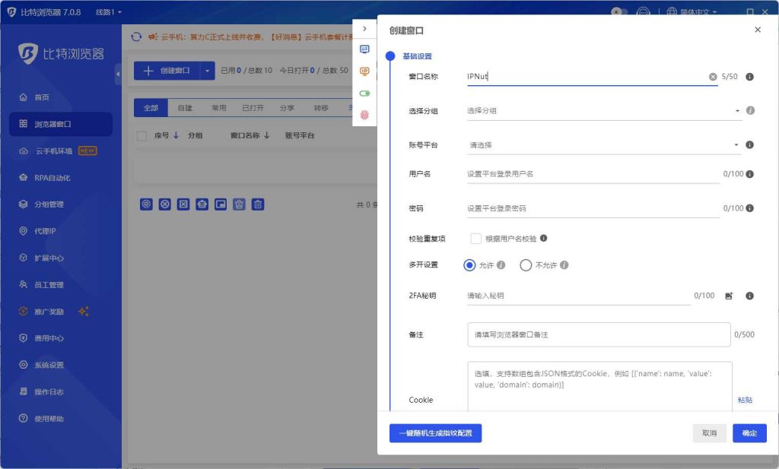The image size is (779, 469).
Task: Click the blue monitor icon in side strip
Action: (x=364, y=49)
